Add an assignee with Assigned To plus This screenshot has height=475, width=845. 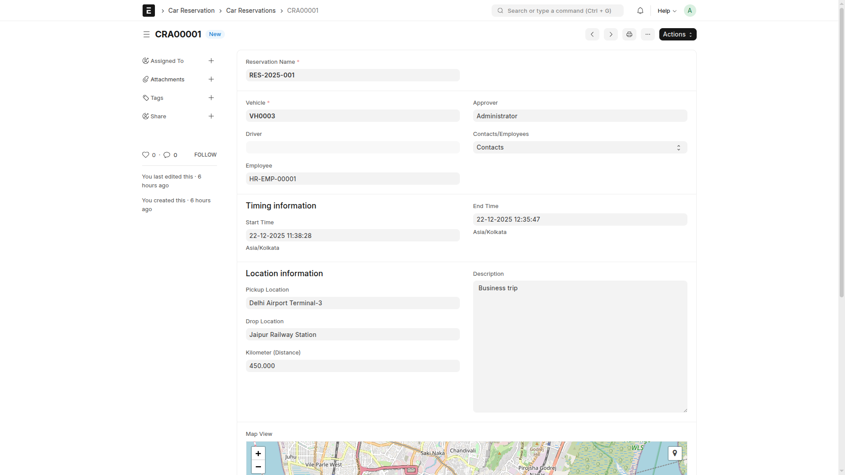211,61
